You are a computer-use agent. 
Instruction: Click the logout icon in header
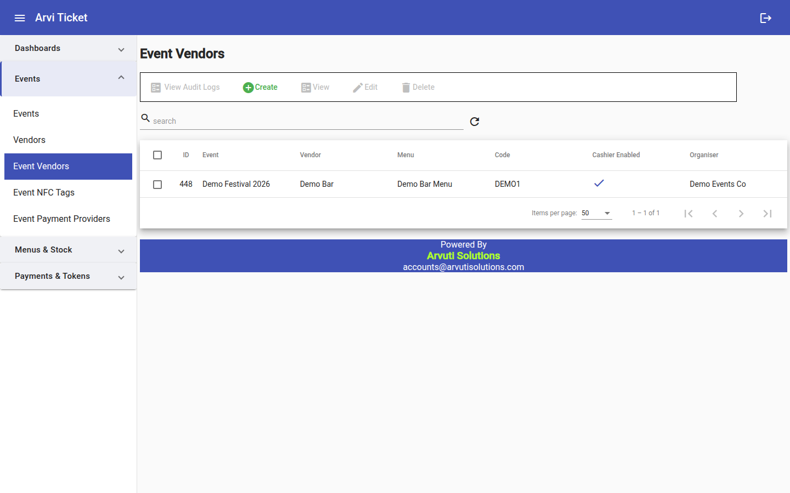pyautogui.click(x=766, y=18)
